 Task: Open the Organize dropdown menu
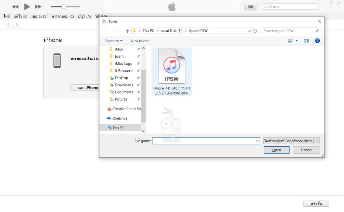click(113, 41)
